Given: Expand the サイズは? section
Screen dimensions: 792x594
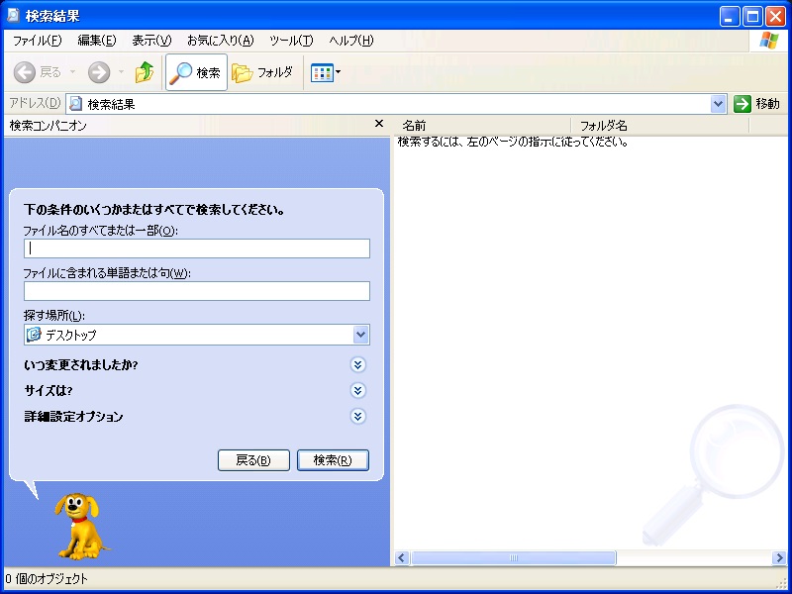Looking at the screenshot, I should pyautogui.click(x=358, y=391).
